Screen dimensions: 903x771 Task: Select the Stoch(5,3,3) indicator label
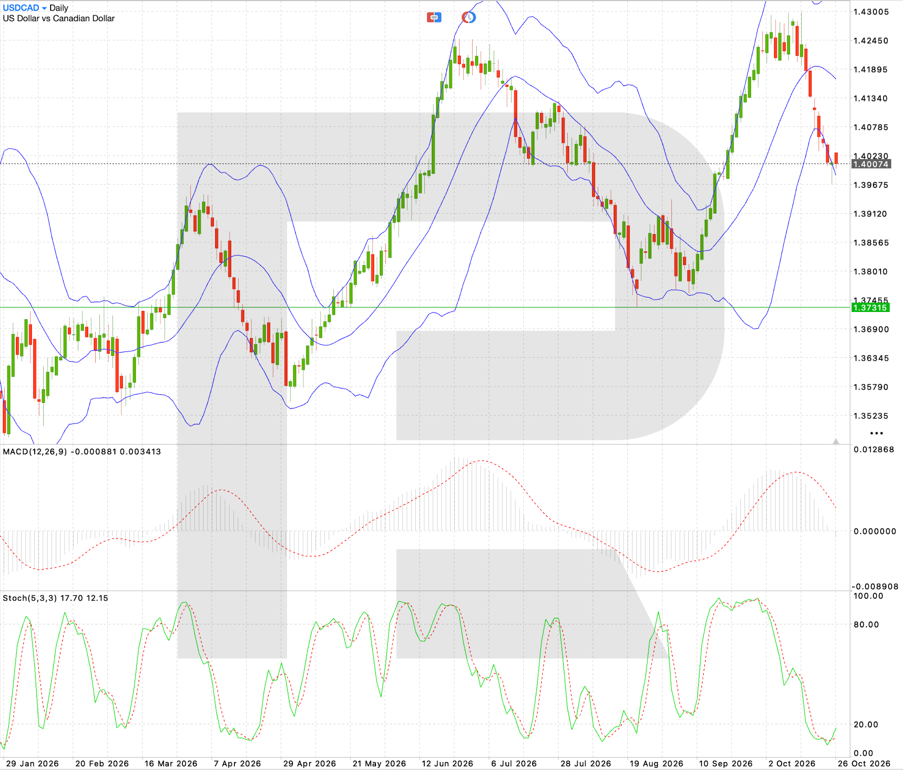point(55,598)
